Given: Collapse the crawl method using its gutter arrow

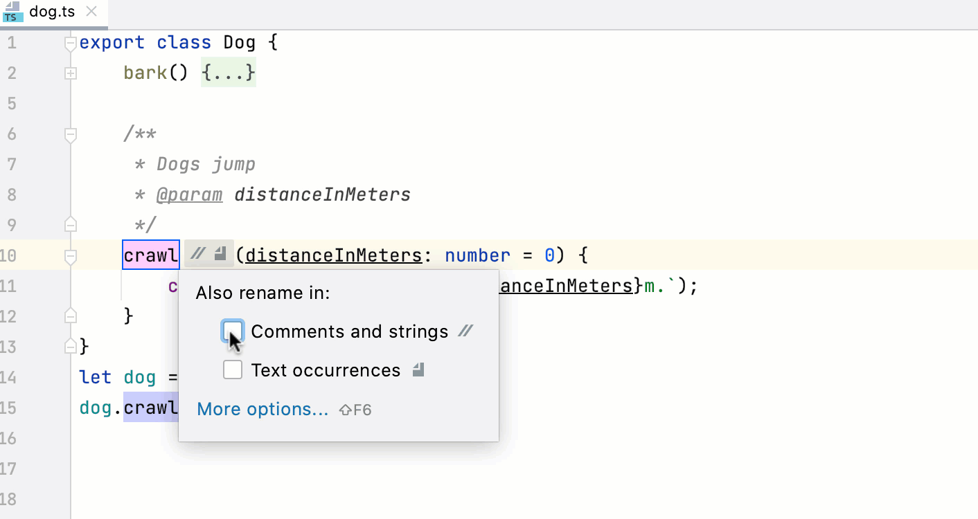Looking at the screenshot, I should (x=69, y=255).
